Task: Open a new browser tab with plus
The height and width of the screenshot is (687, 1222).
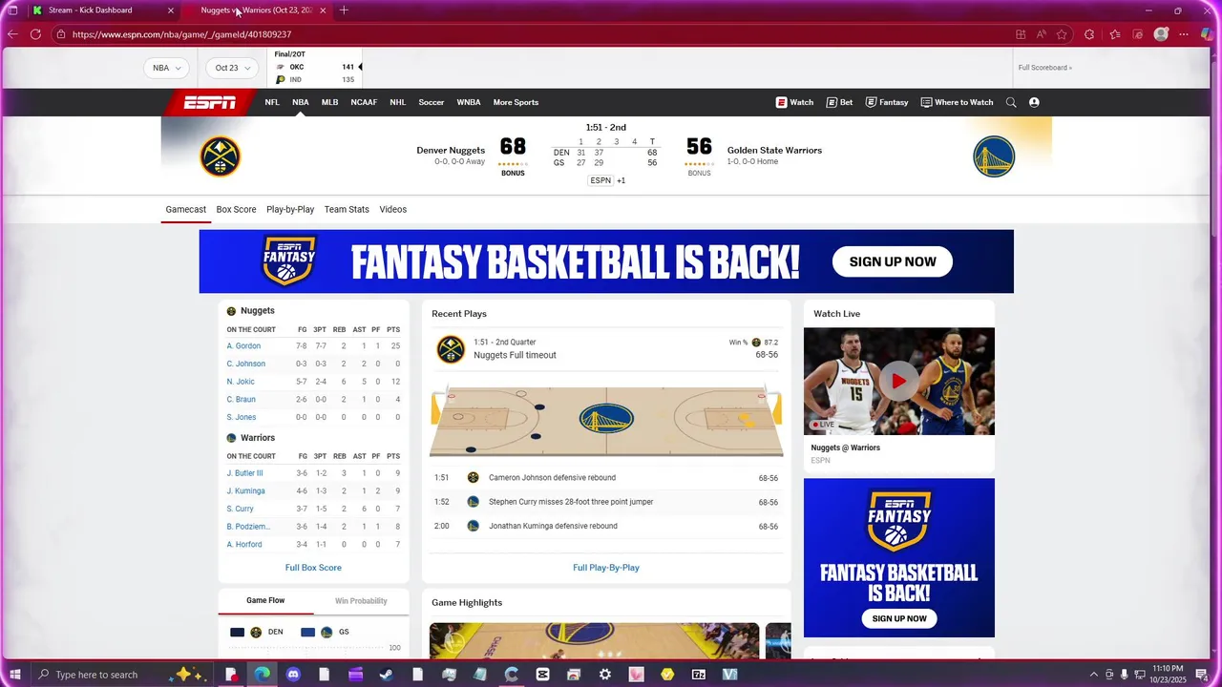Action: point(344,10)
